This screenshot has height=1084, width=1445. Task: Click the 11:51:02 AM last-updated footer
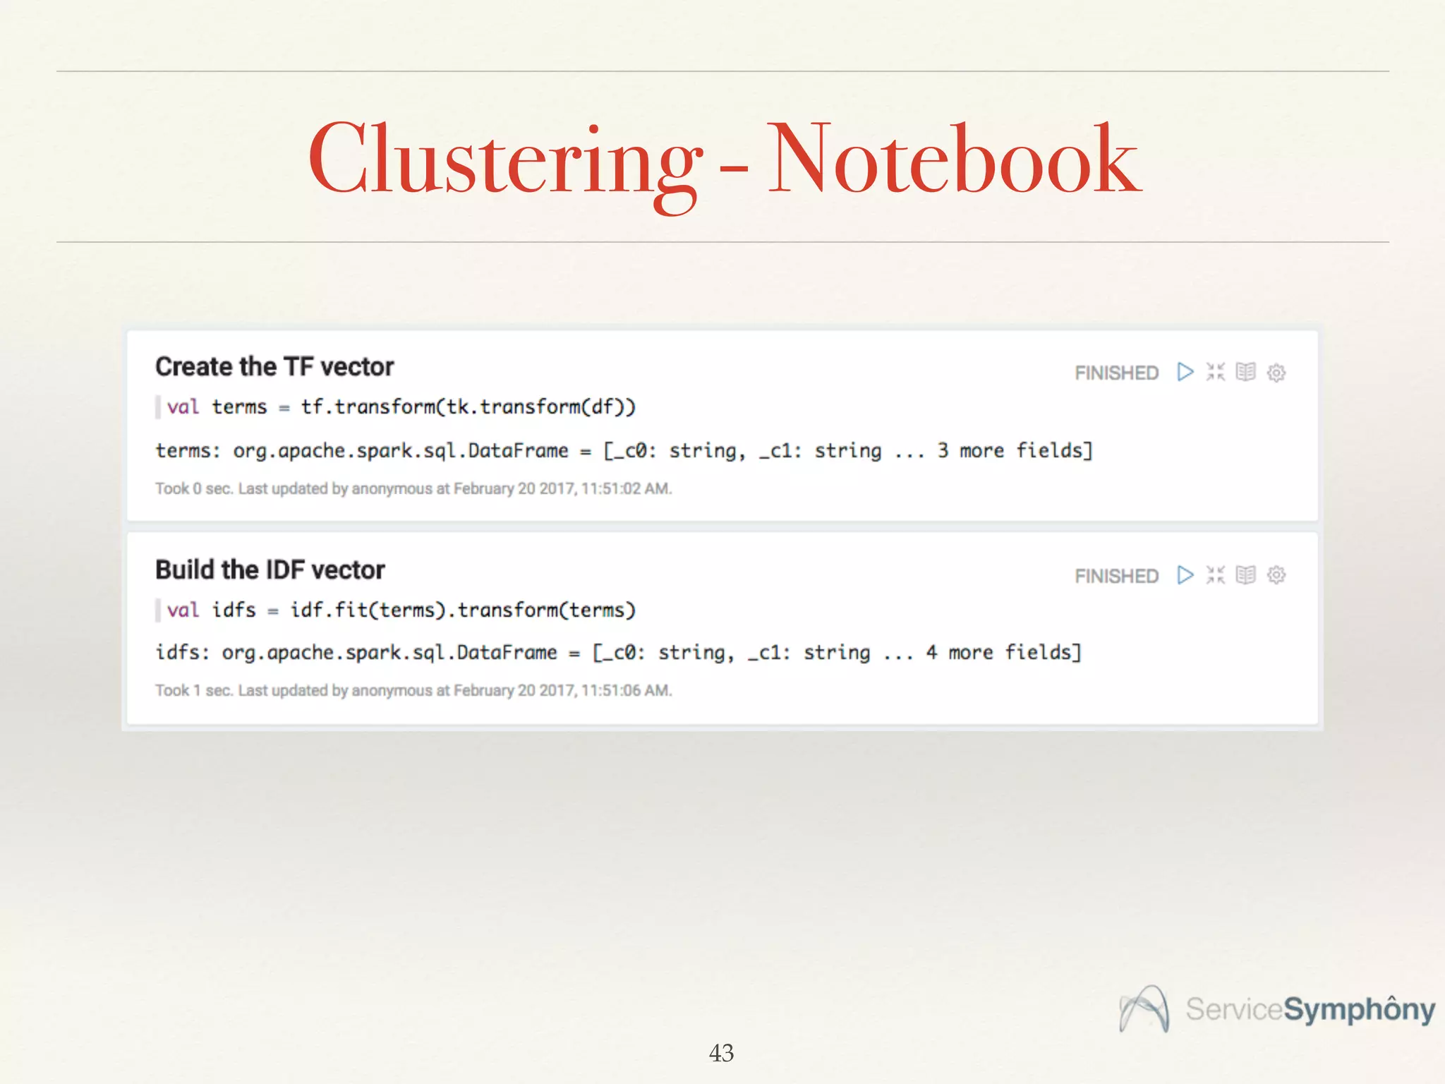[x=413, y=488]
